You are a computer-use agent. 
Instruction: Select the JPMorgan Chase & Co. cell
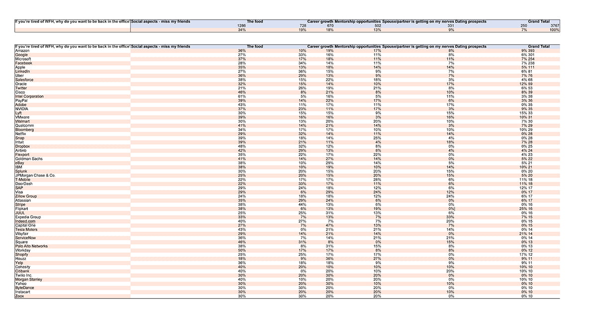(x=35, y=175)
